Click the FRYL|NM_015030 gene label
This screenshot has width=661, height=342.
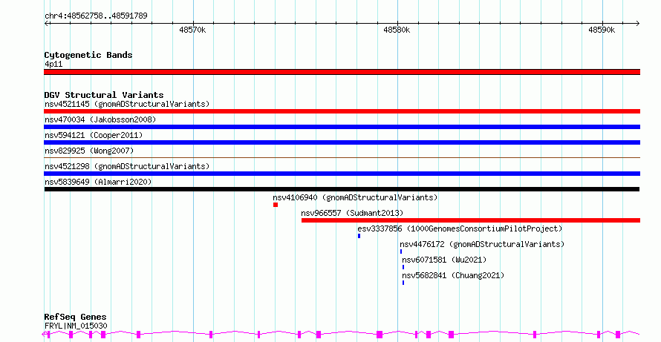click(76, 326)
